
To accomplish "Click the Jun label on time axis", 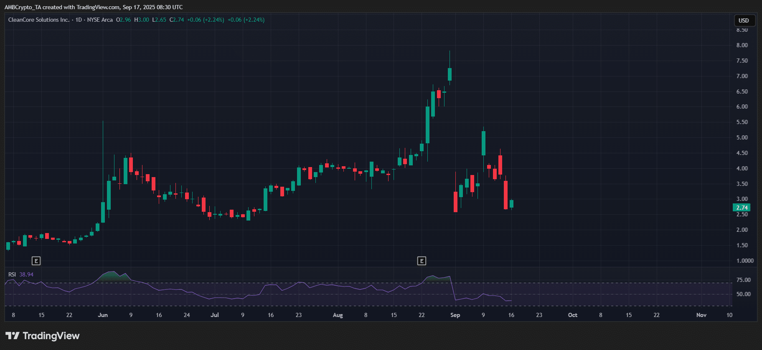I will pos(103,315).
